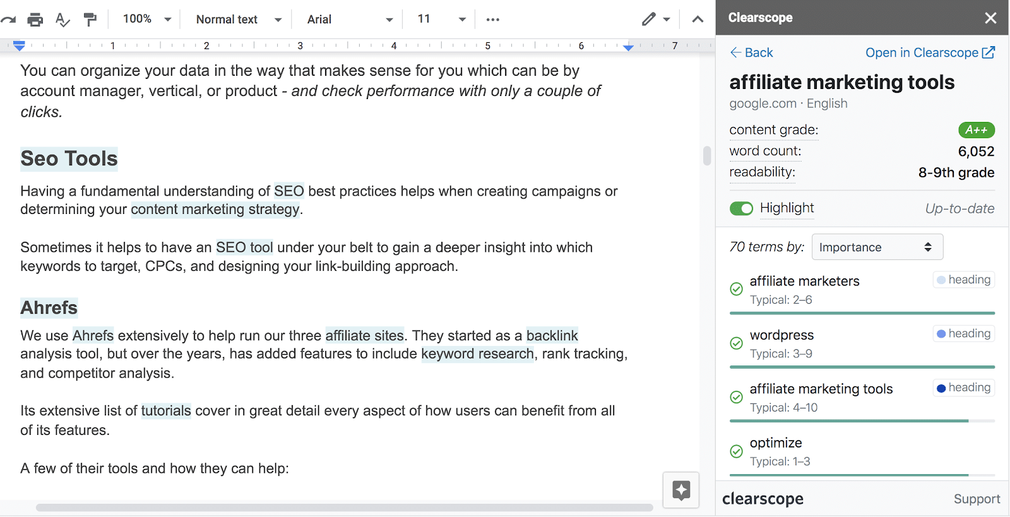Go back with the Back link

[x=751, y=52]
